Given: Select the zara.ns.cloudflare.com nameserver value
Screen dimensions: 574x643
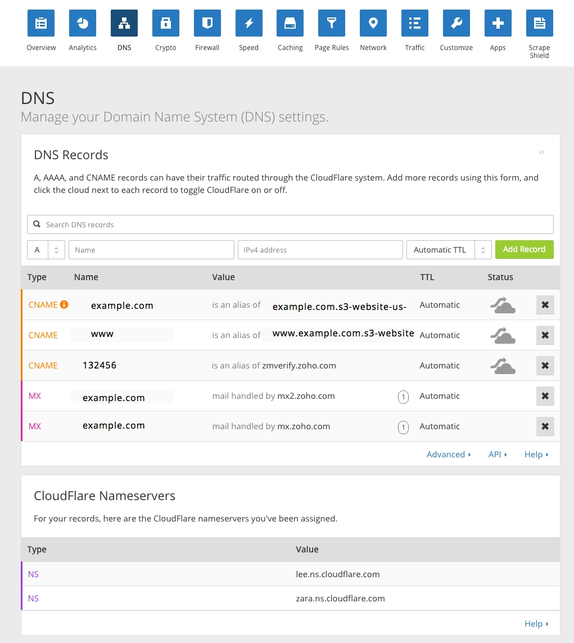Looking at the screenshot, I should pos(340,599).
